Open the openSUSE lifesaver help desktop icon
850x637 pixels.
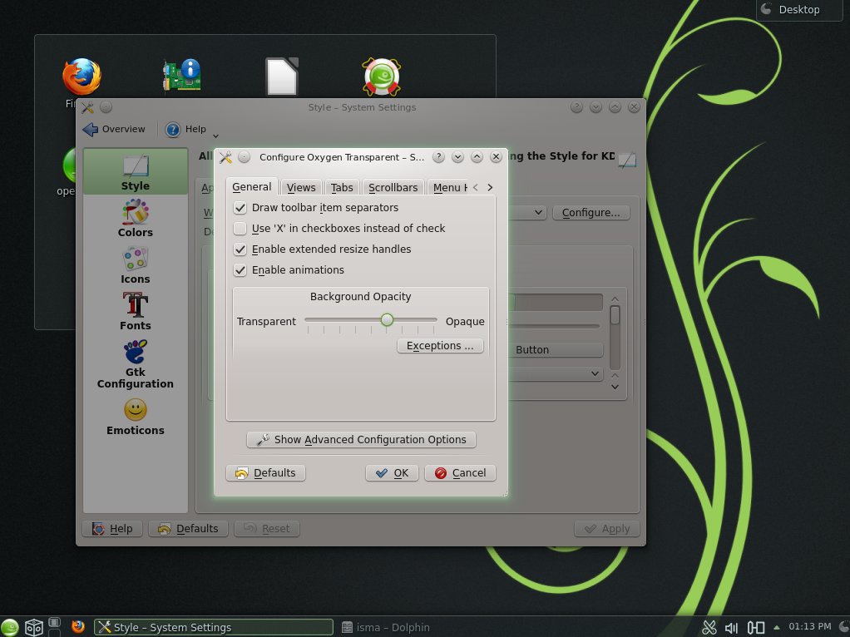pos(381,77)
